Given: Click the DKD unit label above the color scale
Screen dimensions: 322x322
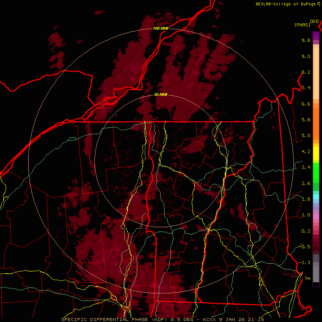Looking at the screenshot, I should pos(314,21).
